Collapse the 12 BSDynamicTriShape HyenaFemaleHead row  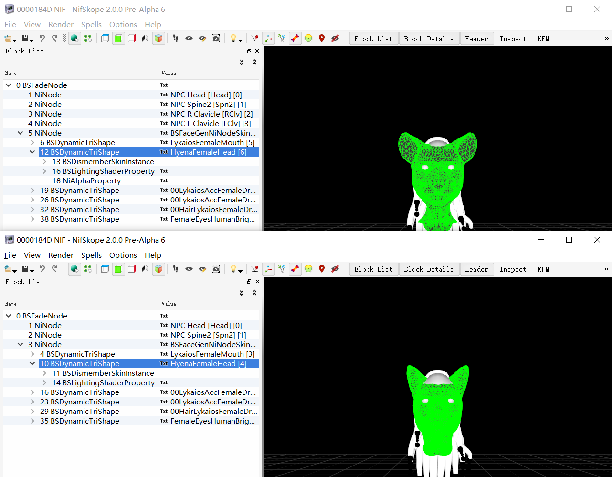pyautogui.click(x=32, y=152)
